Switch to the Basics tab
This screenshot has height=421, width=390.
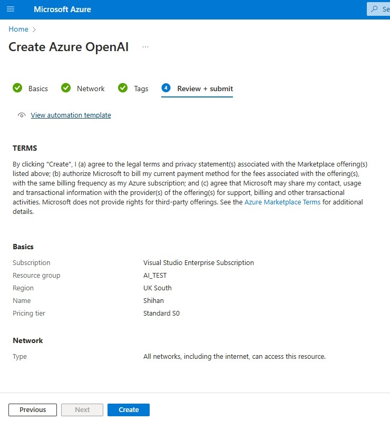pos(38,89)
